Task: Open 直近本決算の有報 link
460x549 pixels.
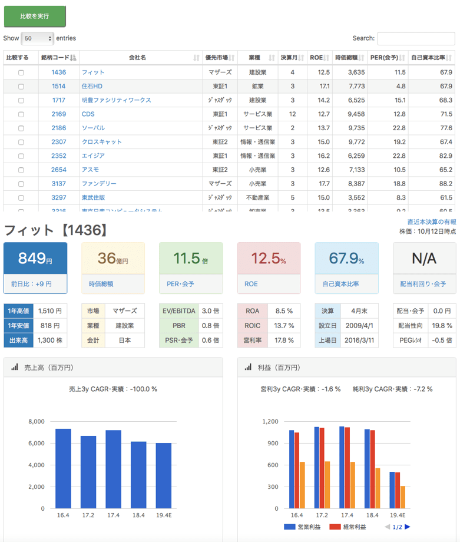Action: click(431, 222)
